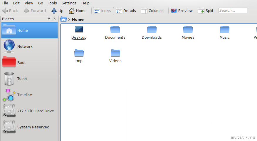Undock the Places panel with float button
Screen dimensions: 257x141
49,19
